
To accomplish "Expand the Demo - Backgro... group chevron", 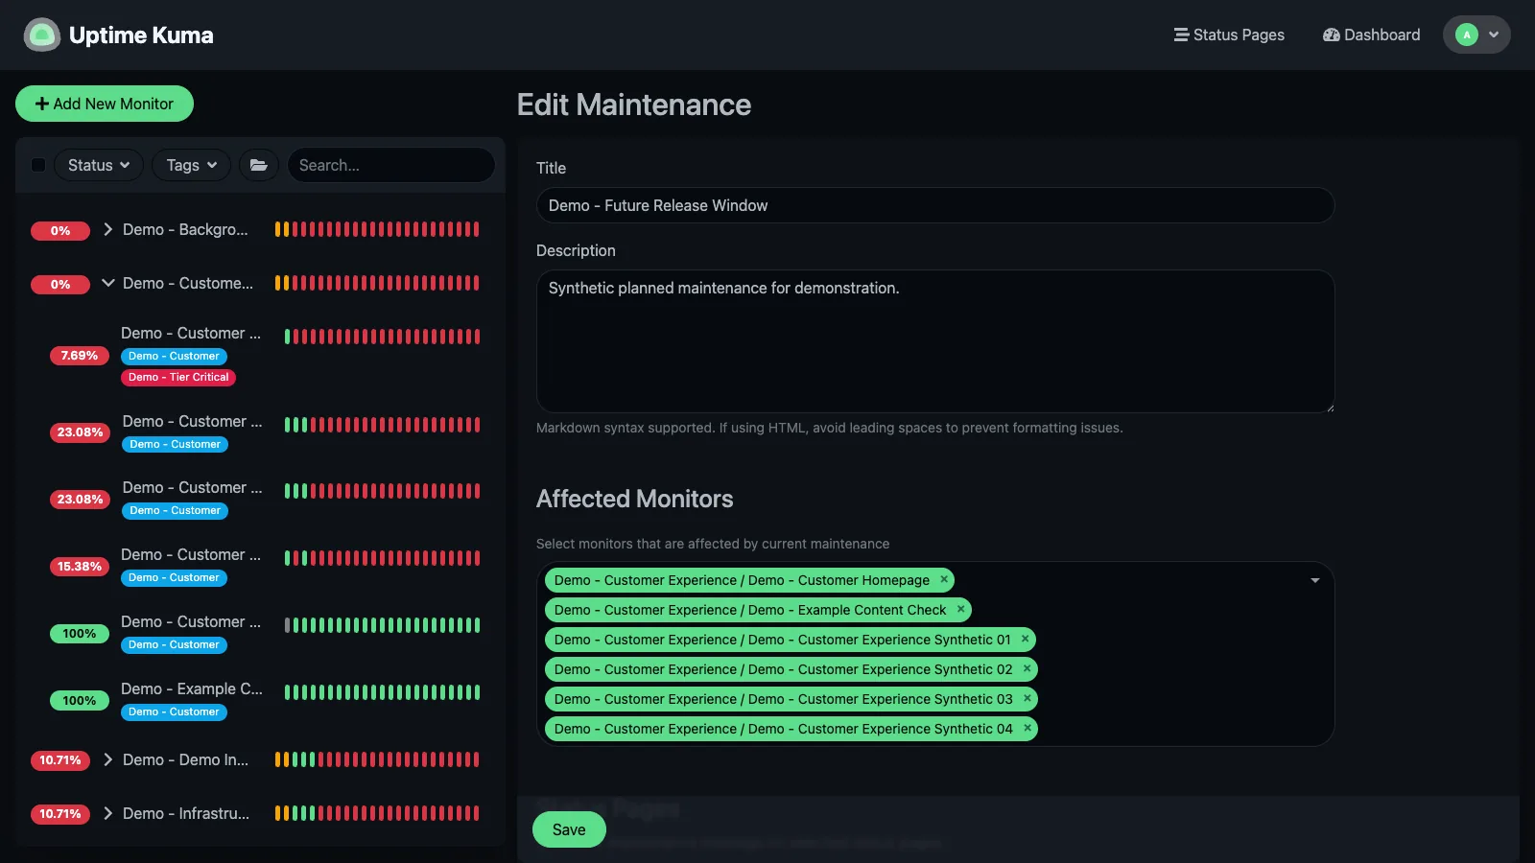I will coord(108,229).
